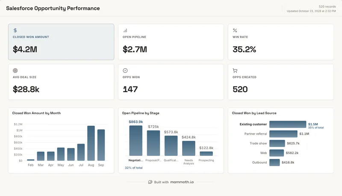The height and width of the screenshot is (196, 342).
Task: Click the check circle icon on Opps Won
Action: pos(125,70)
